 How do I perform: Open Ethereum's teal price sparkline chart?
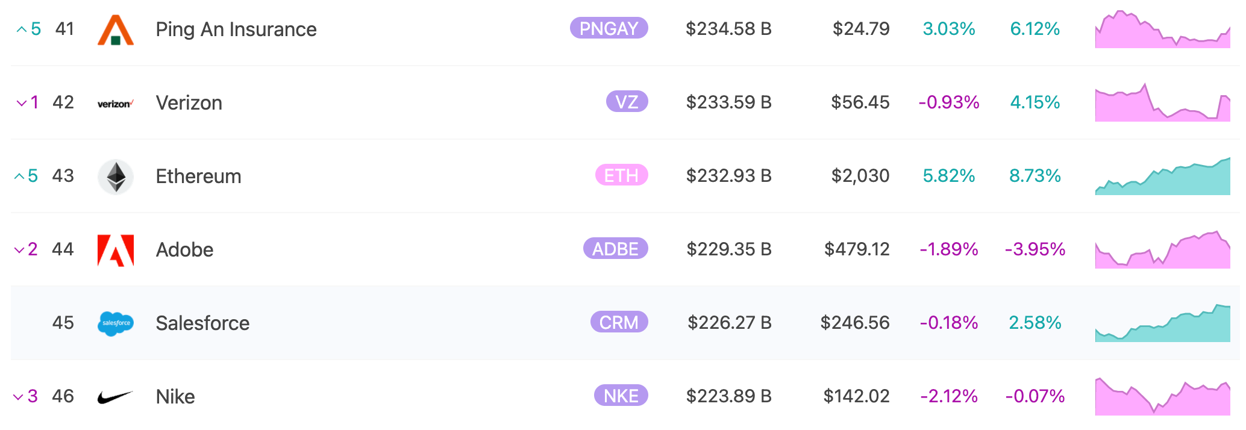(x=1163, y=176)
